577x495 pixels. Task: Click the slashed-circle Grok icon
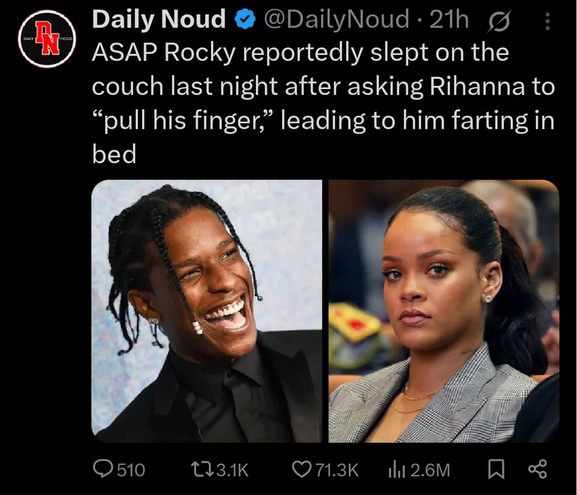(499, 21)
